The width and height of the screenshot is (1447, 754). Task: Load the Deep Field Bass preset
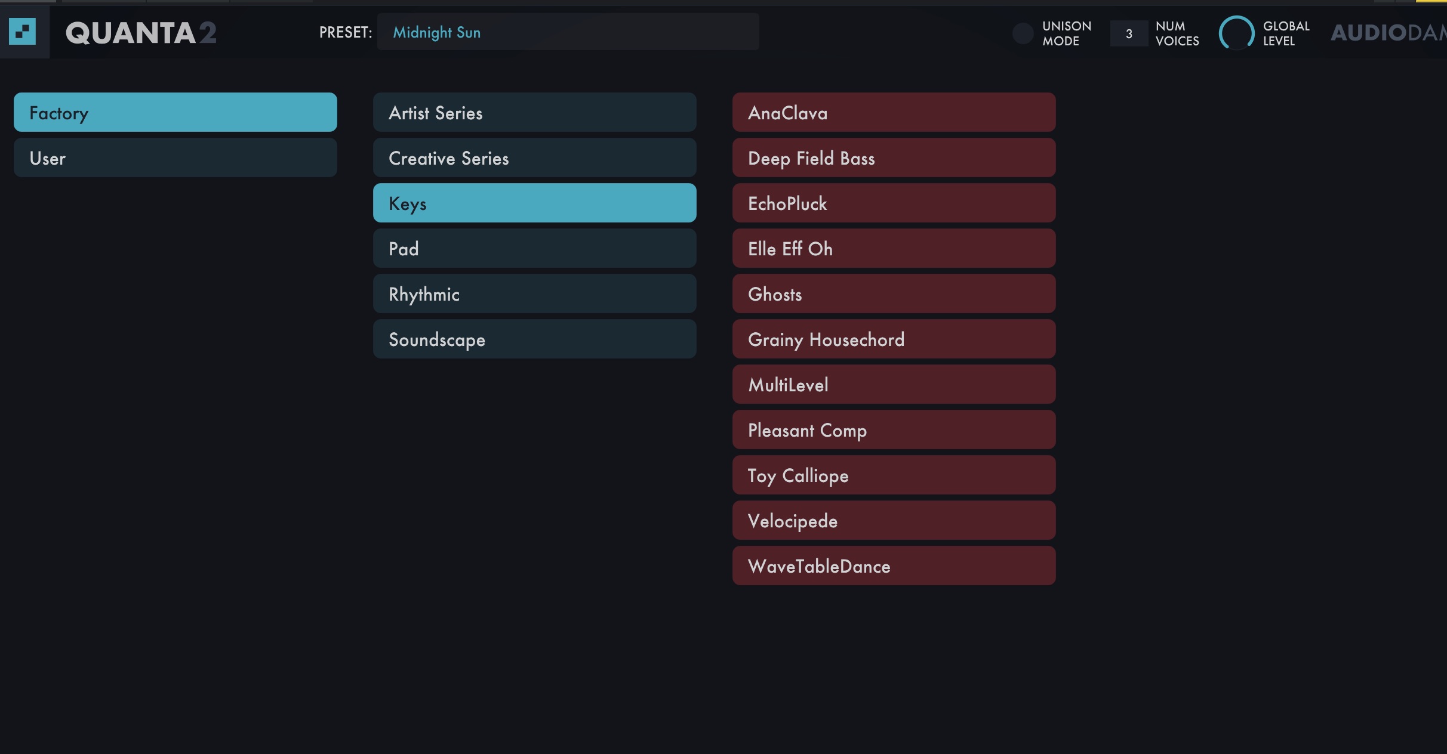coord(894,157)
